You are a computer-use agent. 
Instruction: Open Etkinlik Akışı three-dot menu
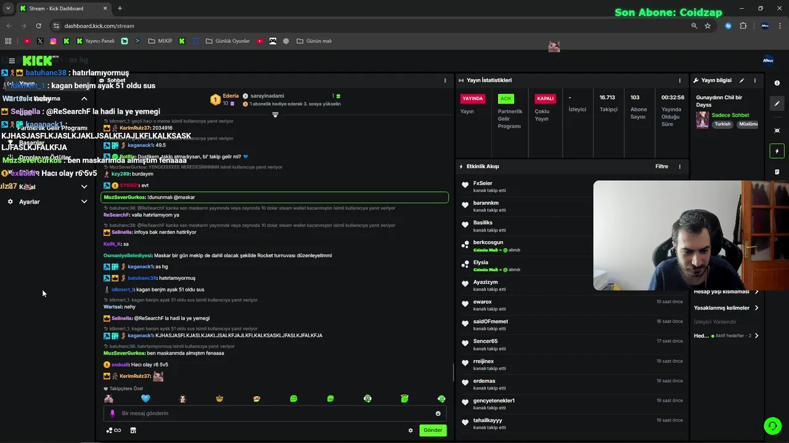point(680,167)
